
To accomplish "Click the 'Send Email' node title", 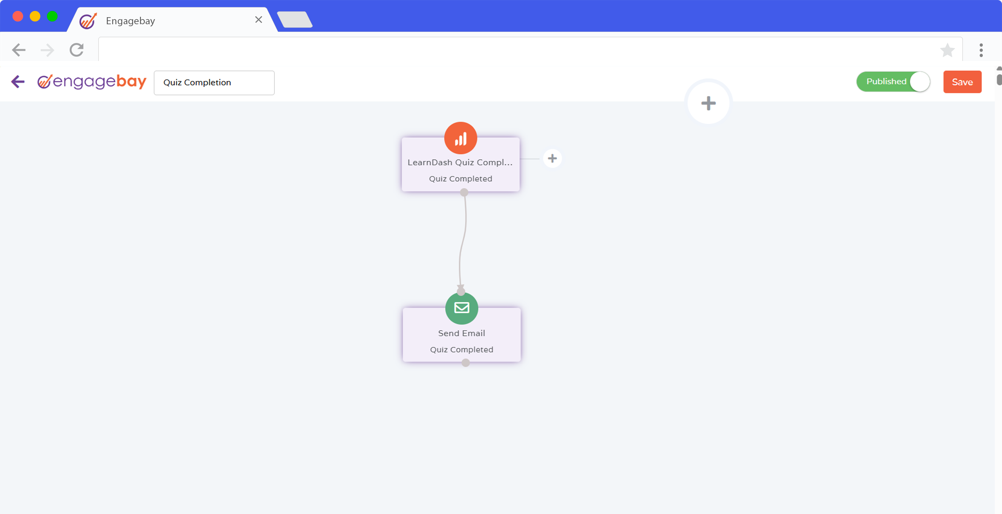I will pyautogui.click(x=461, y=333).
